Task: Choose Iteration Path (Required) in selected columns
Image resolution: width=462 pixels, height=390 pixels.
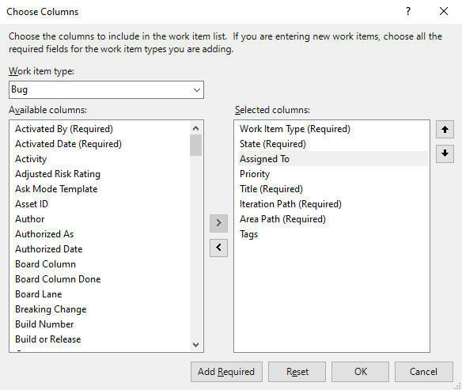Action: pyautogui.click(x=290, y=204)
